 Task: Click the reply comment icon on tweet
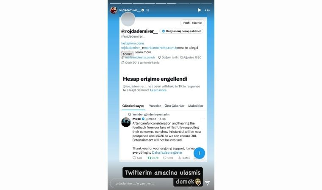[x=134, y=158]
